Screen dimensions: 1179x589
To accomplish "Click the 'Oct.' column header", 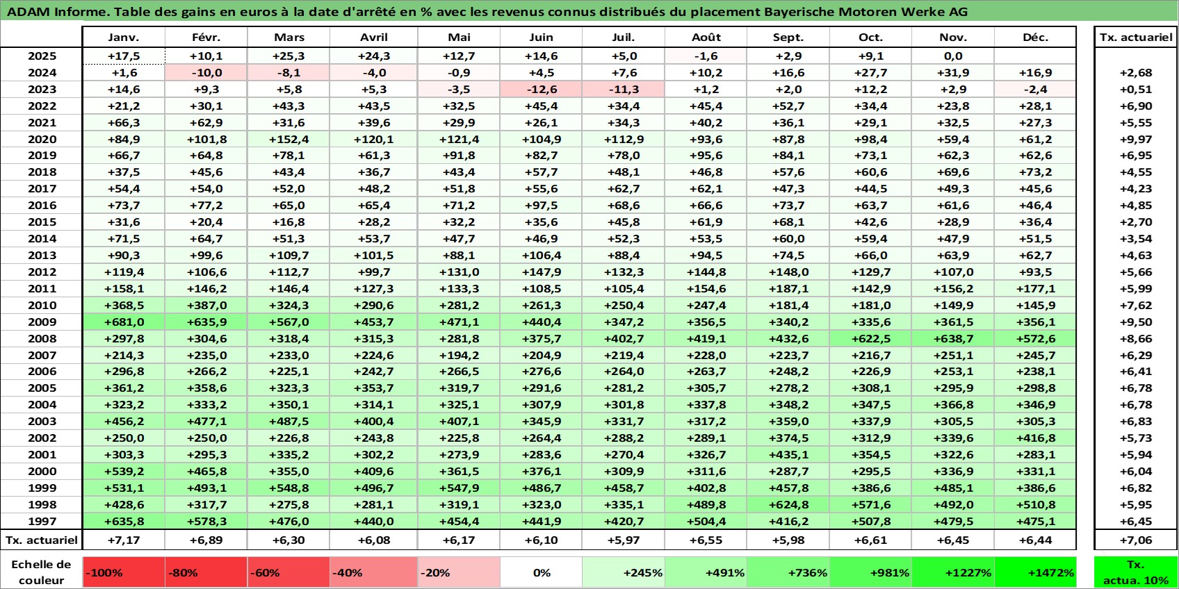I will [x=871, y=38].
